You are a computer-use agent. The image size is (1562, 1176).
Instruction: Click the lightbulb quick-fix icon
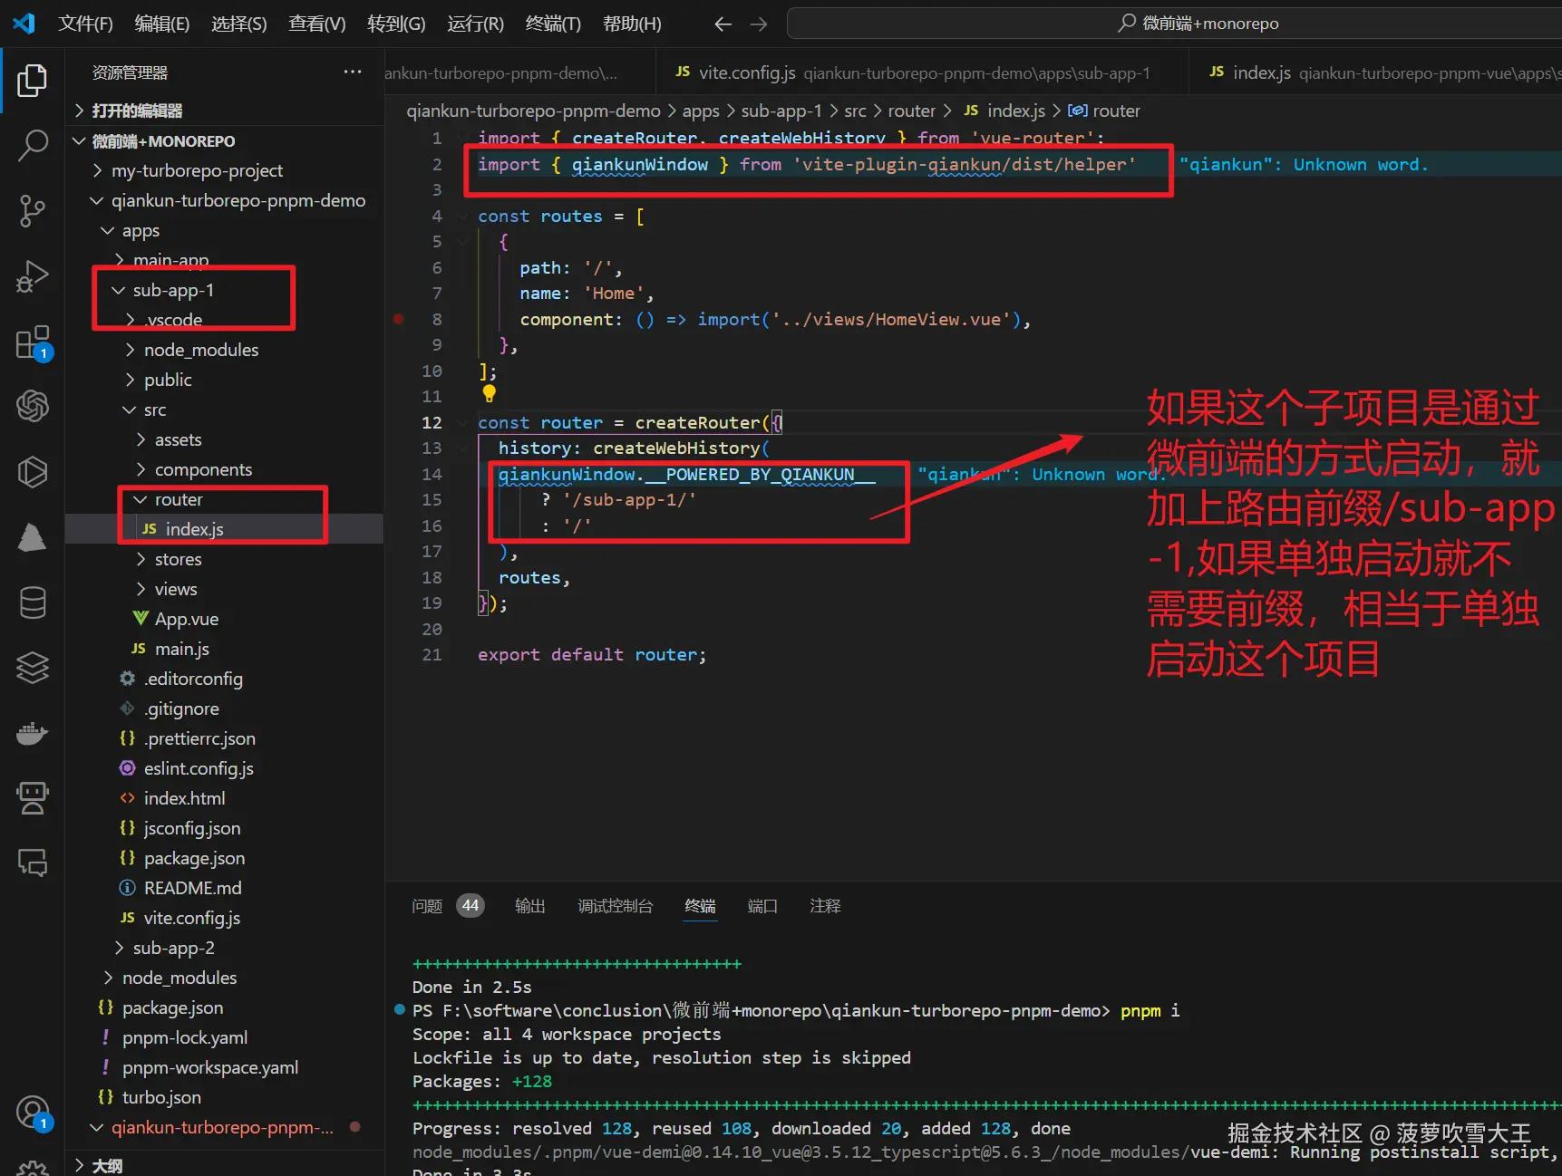click(x=490, y=393)
